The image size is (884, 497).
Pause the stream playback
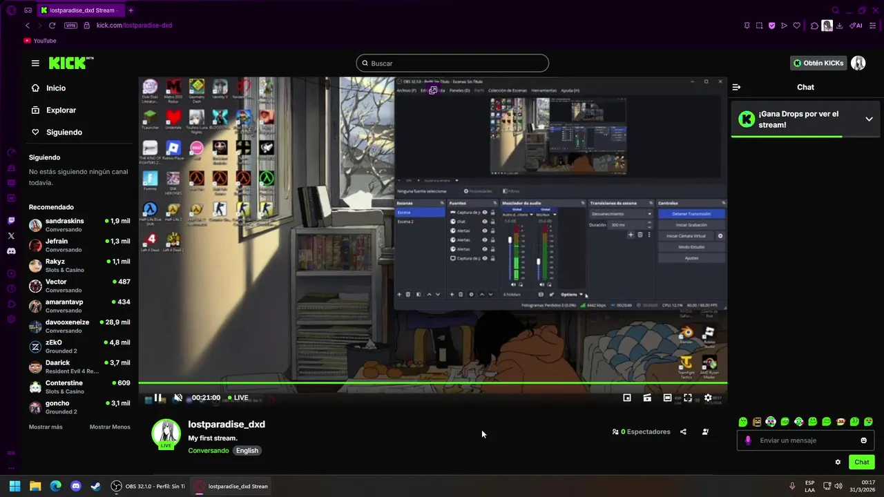click(158, 398)
